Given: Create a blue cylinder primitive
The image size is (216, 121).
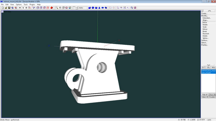Looking at the screenshot, I should click(x=96, y=8).
